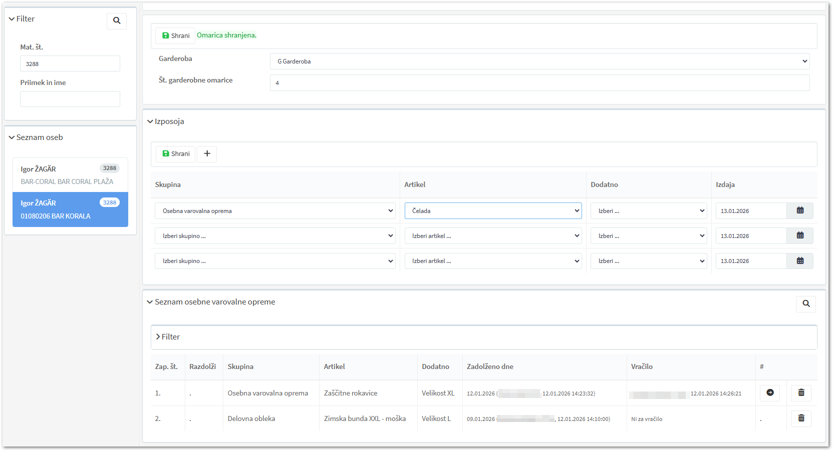
Task: Click the search icon in Filter panel
Action: pyautogui.click(x=117, y=21)
